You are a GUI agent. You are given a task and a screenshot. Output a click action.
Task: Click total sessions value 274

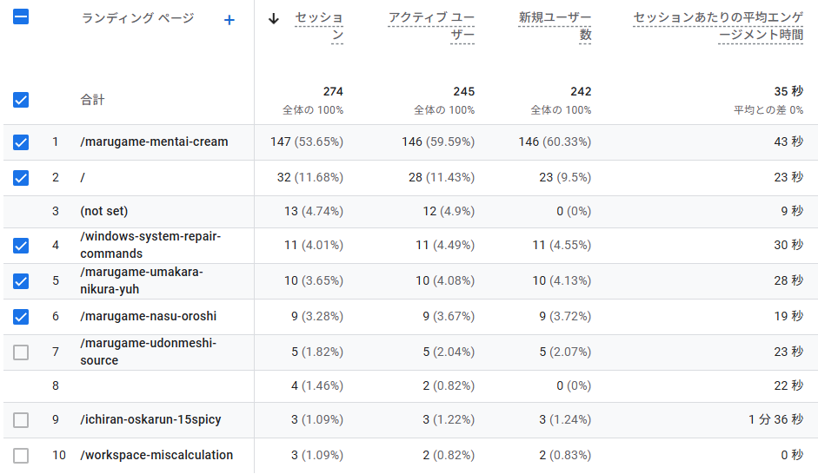(x=333, y=92)
